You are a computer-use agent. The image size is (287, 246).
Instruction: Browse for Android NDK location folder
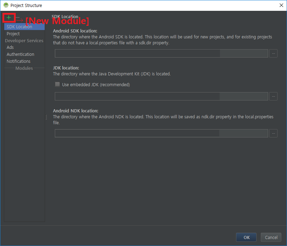(273, 133)
